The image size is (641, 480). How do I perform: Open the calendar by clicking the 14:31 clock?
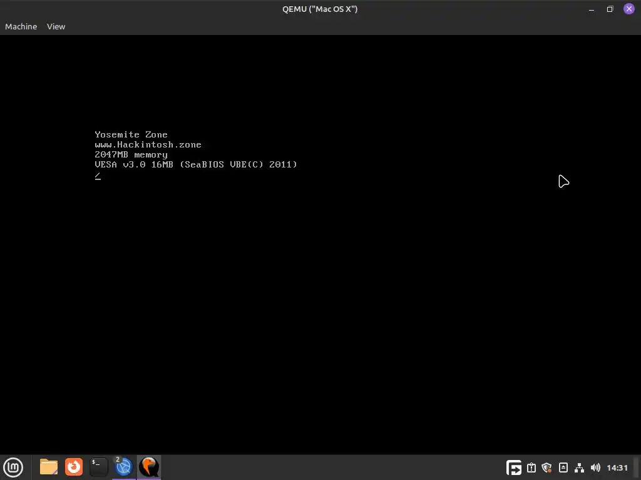(x=617, y=467)
